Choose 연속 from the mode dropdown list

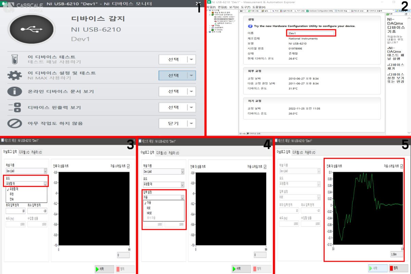tap(12, 199)
